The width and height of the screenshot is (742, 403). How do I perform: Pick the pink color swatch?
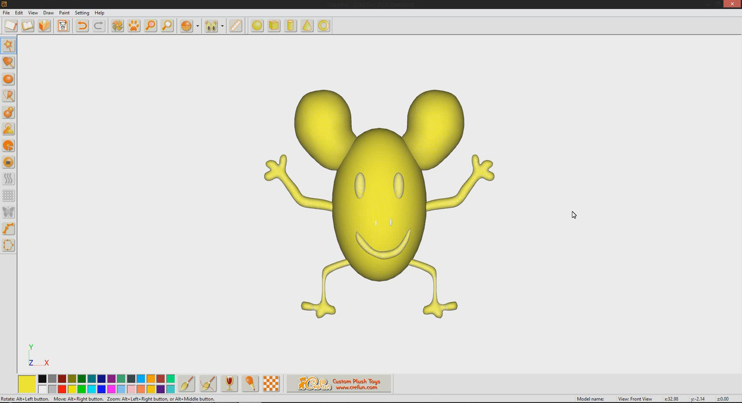coord(131,389)
